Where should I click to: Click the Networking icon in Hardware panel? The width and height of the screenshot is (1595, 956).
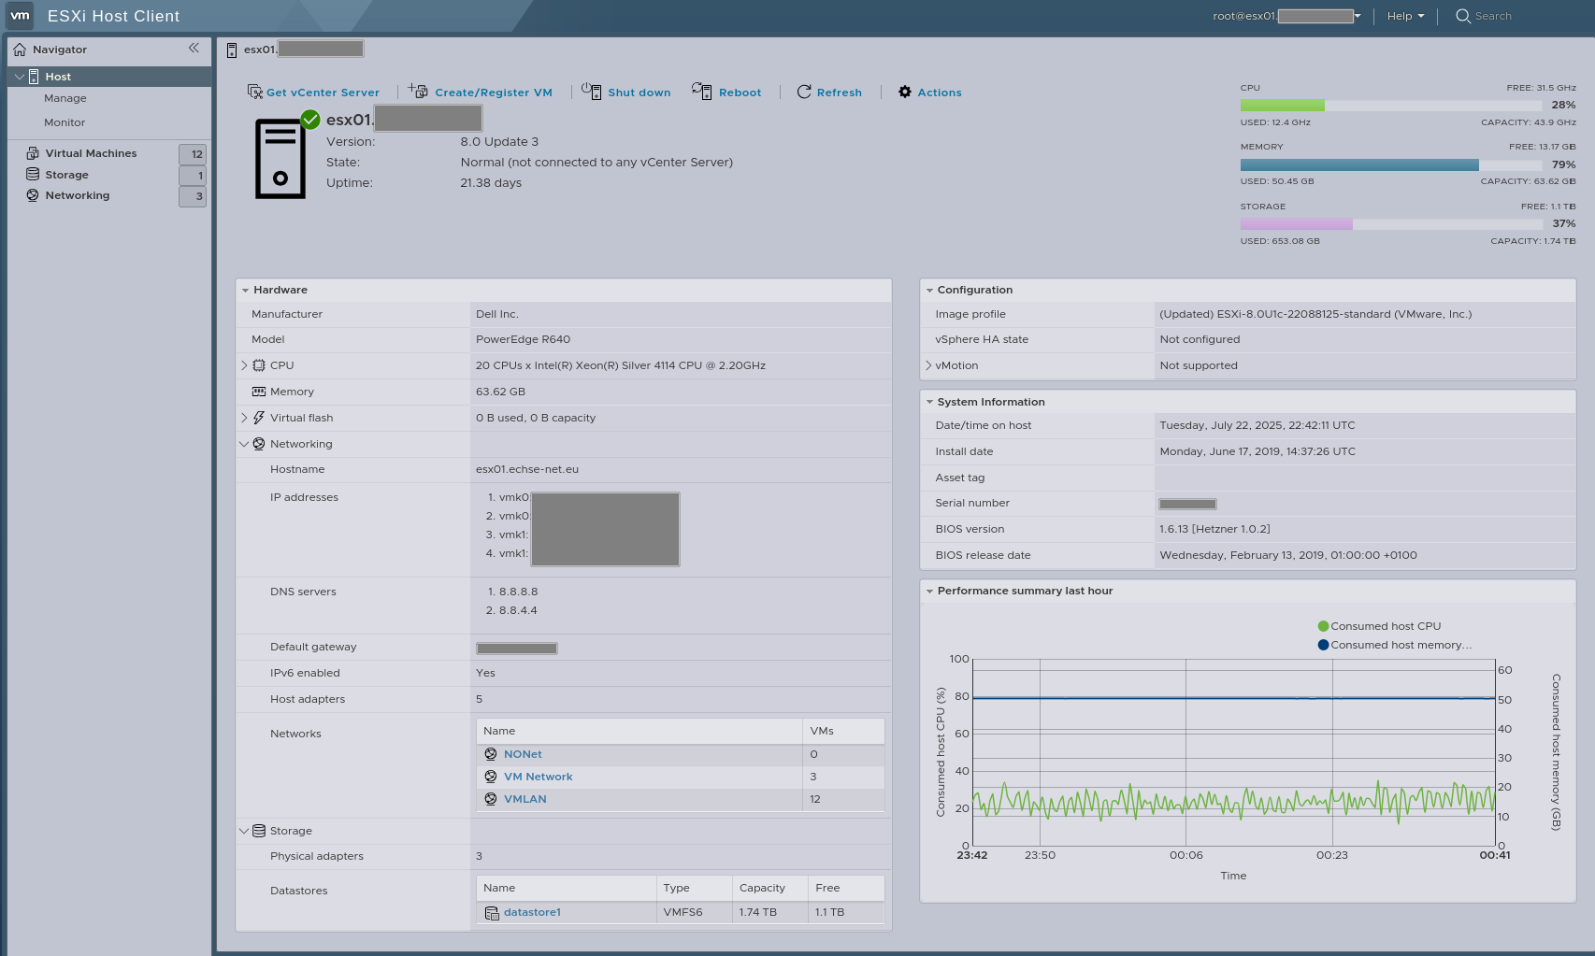pos(259,444)
